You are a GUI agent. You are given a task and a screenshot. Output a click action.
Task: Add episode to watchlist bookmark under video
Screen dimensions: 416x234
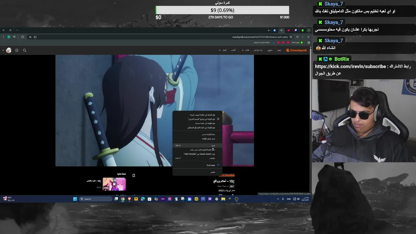coord(134,175)
